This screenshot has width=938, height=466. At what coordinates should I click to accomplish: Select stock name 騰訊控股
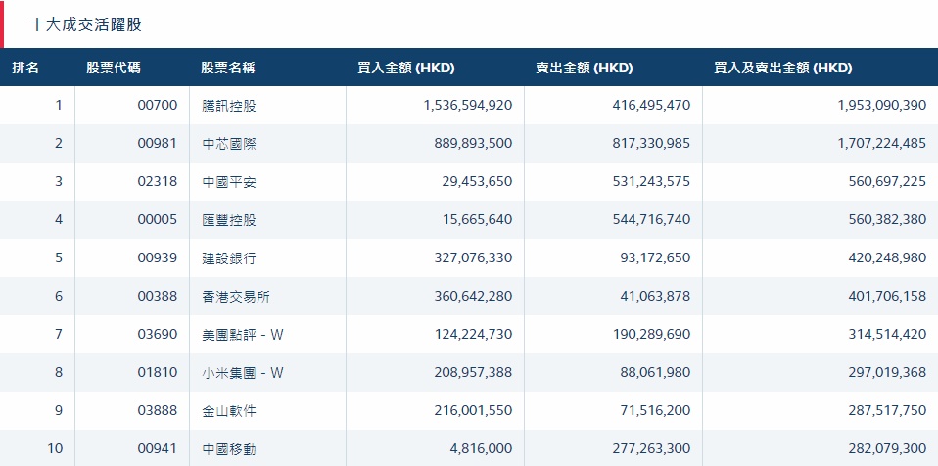(x=229, y=105)
